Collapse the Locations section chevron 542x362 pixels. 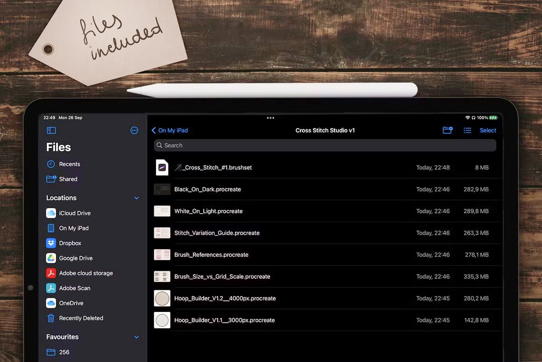coord(136,198)
